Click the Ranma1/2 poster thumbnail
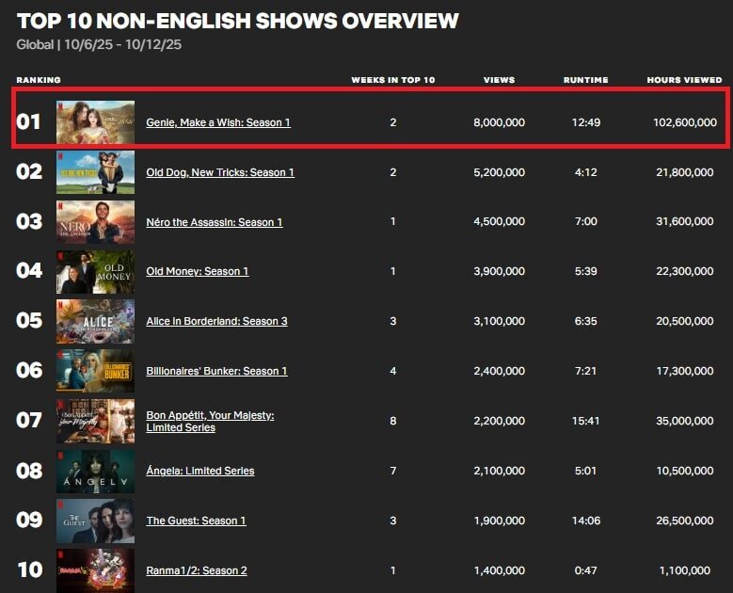 pos(95,570)
